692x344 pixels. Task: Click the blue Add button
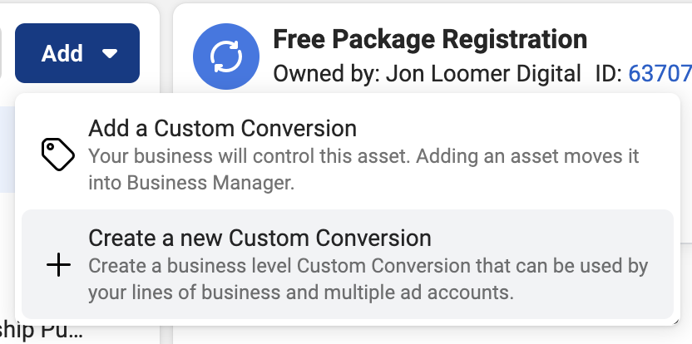[x=77, y=53]
